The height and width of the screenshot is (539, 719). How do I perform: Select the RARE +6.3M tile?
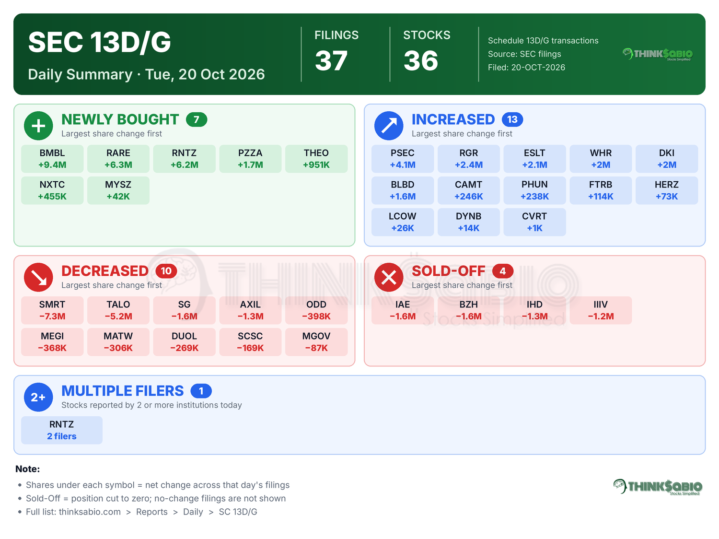coord(118,159)
